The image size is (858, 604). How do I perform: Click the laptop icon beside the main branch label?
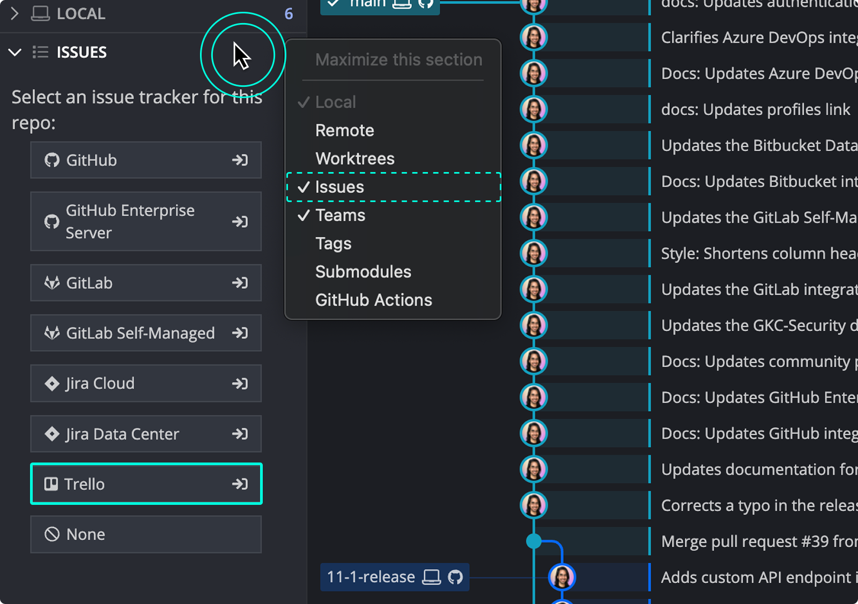401,4
